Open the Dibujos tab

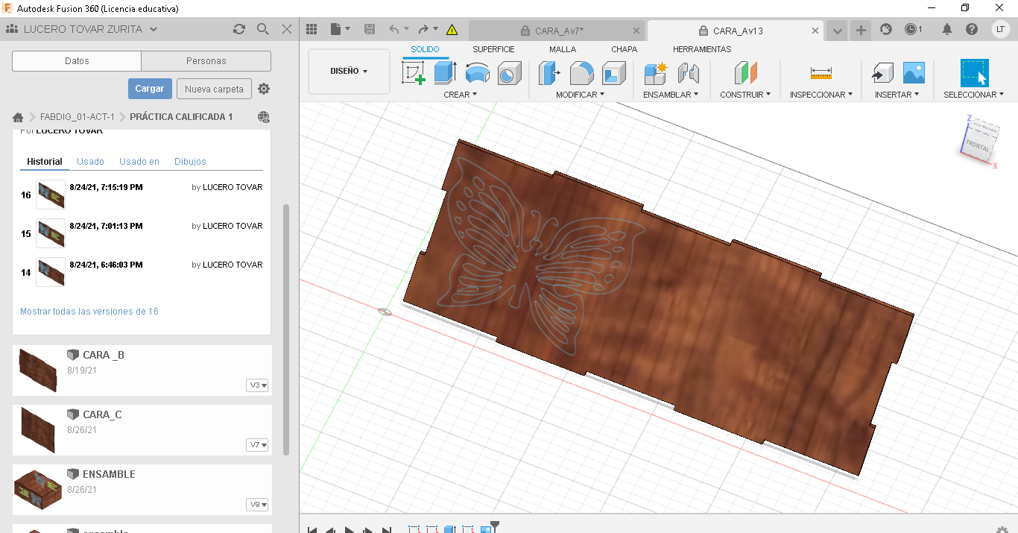[x=190, y=162]
